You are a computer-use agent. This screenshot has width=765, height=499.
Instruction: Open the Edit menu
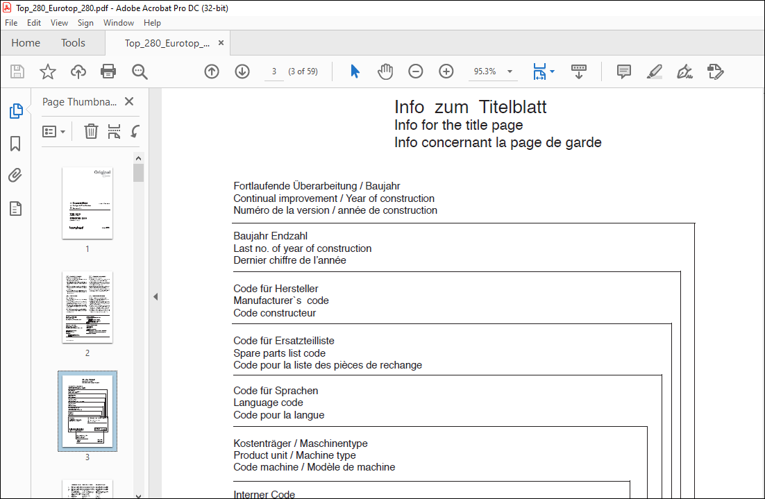(x=33, y=23)
